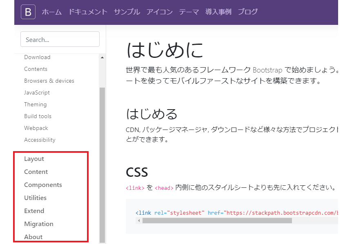Expand the Layout section

[x=34, y=159]
